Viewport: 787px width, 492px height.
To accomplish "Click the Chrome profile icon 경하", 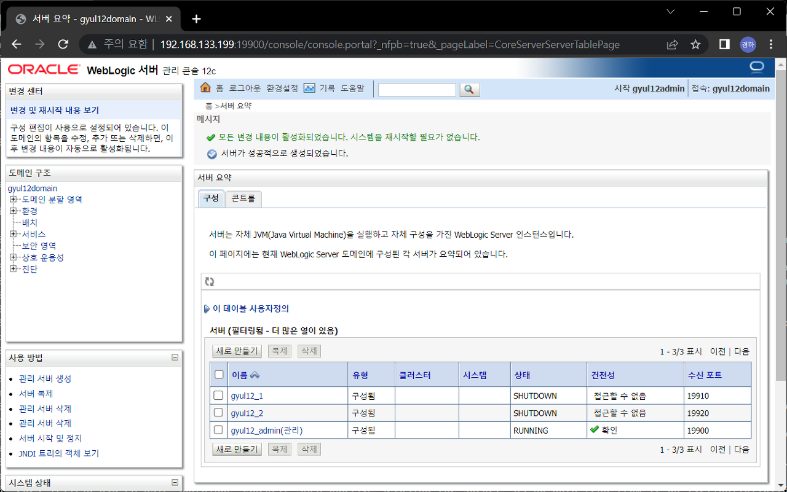I will click(748, 44).
